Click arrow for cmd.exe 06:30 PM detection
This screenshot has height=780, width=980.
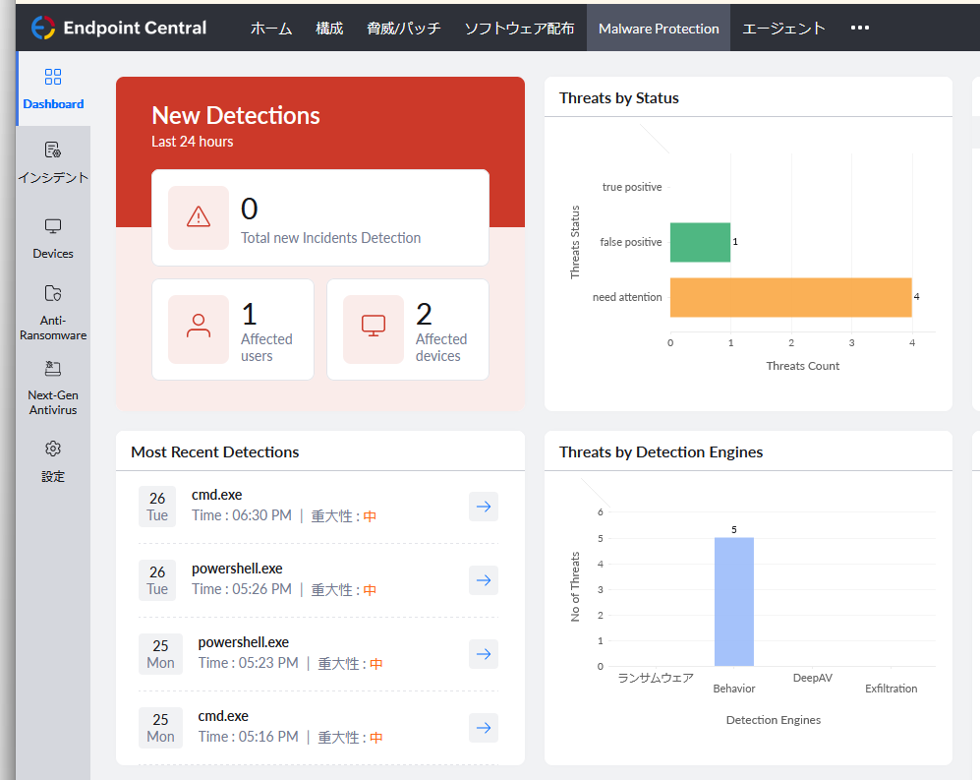(483, 507)
